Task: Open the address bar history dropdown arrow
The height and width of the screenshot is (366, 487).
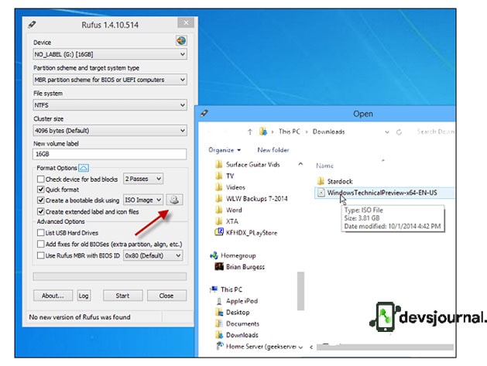Action: pos(387,132)
